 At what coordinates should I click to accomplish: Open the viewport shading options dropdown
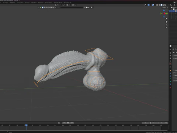coord(167,5)
